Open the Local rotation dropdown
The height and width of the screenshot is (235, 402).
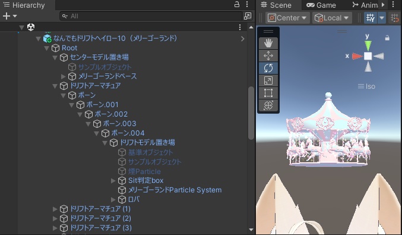(332, 18)
